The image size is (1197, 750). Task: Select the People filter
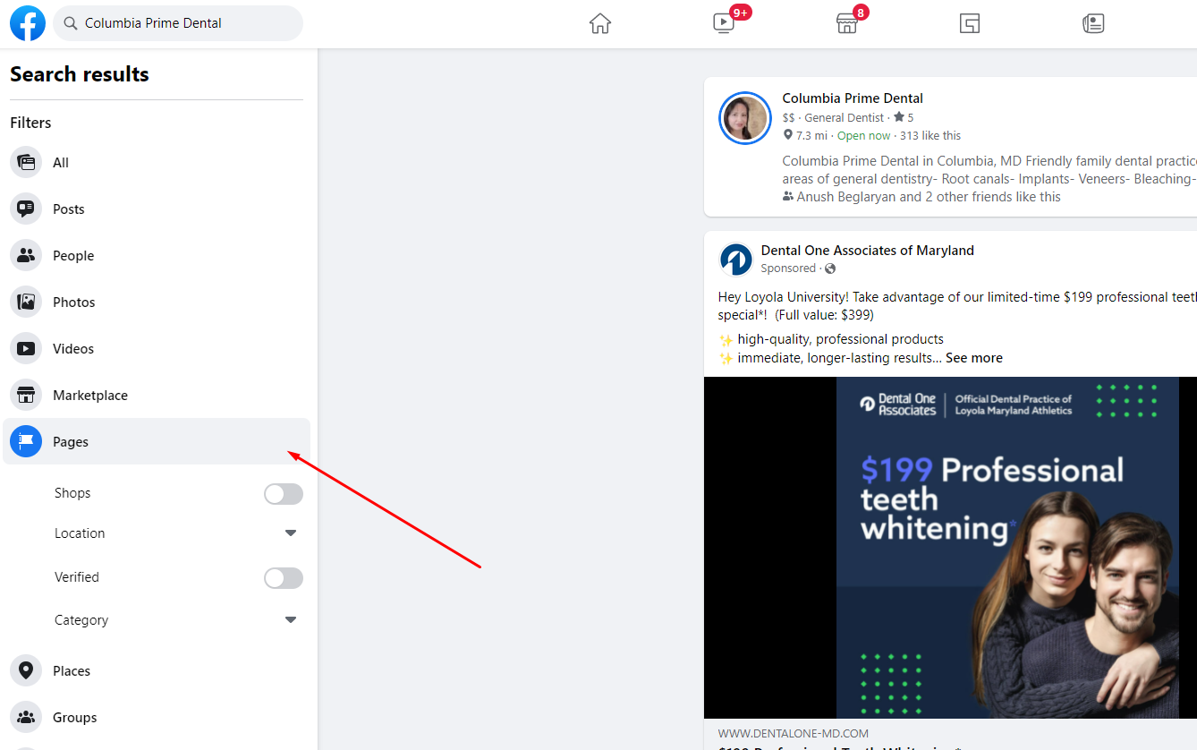(72, 255)
